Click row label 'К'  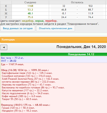pos(6,6)
